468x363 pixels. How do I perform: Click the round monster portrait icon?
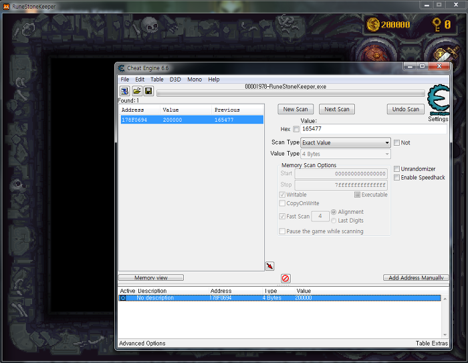tap(376, 54)
